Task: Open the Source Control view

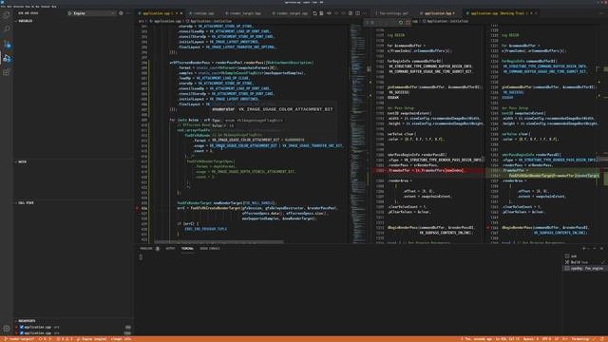Action: pos(7,45)
